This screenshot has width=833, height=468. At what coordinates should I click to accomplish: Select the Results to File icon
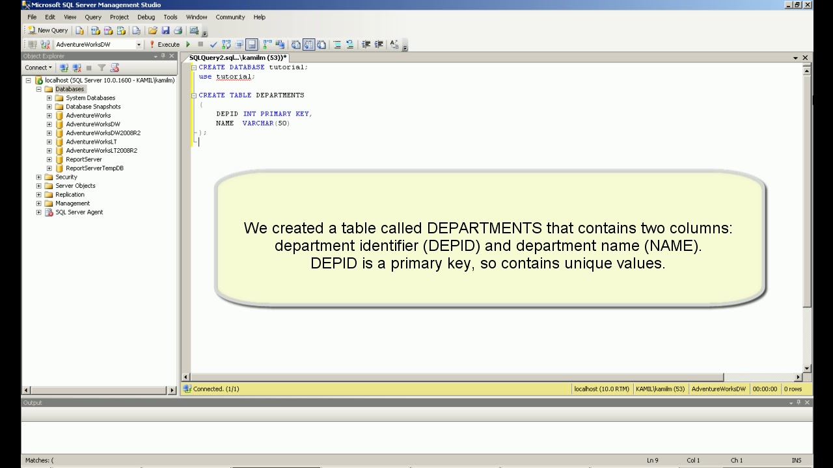point(321,45)
